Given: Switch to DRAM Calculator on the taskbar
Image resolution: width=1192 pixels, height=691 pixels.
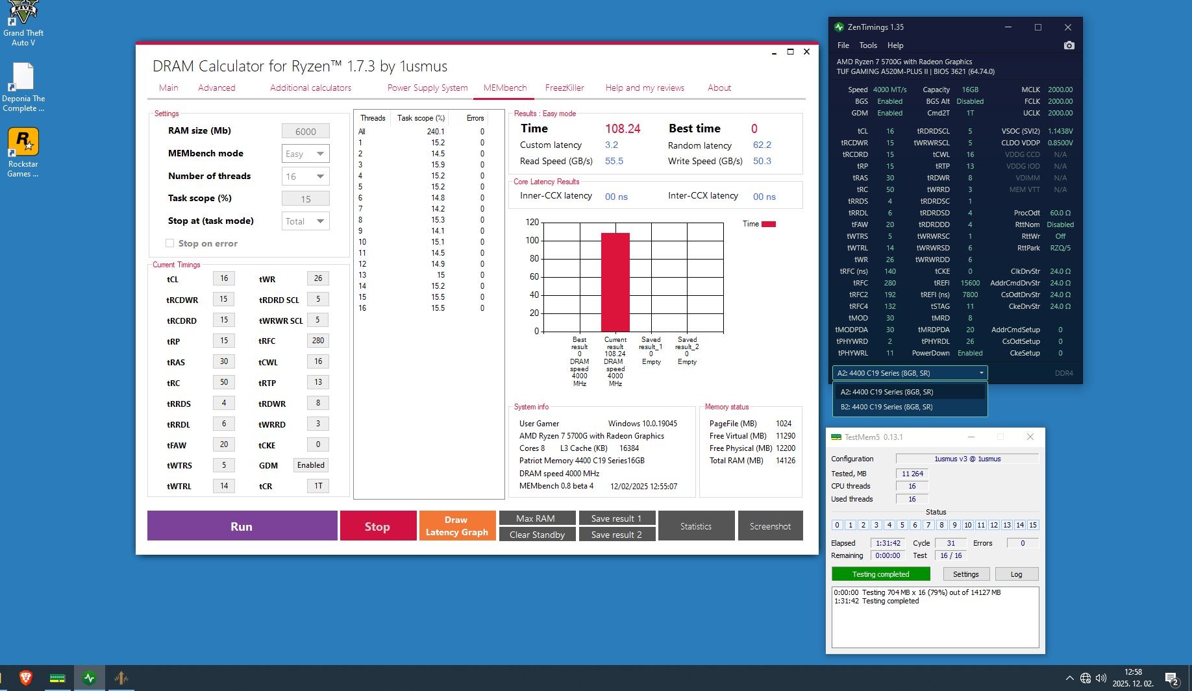Looking at the screenshot, I should (x=121, y=678).
